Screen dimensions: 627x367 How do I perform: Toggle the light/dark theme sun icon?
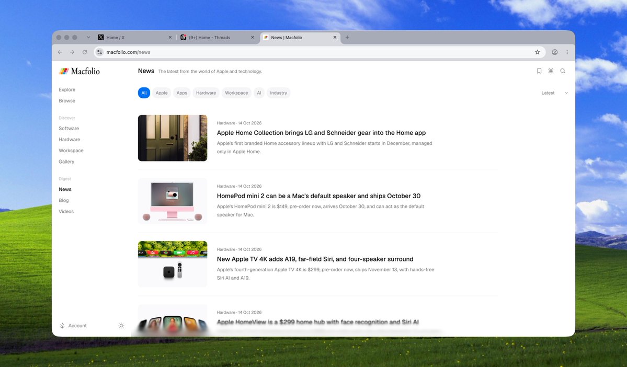[x=121, y=326]
